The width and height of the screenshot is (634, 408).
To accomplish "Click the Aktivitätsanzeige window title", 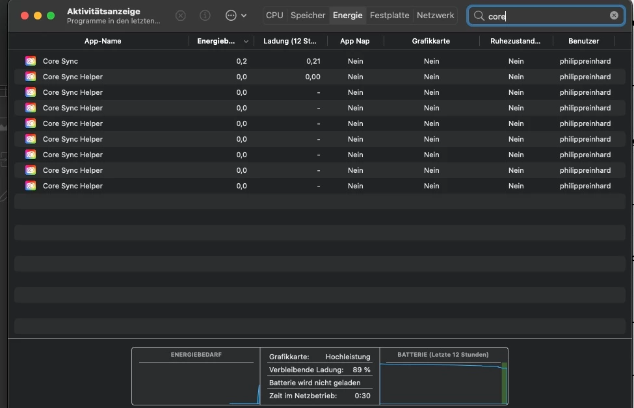I will (103, 11).
